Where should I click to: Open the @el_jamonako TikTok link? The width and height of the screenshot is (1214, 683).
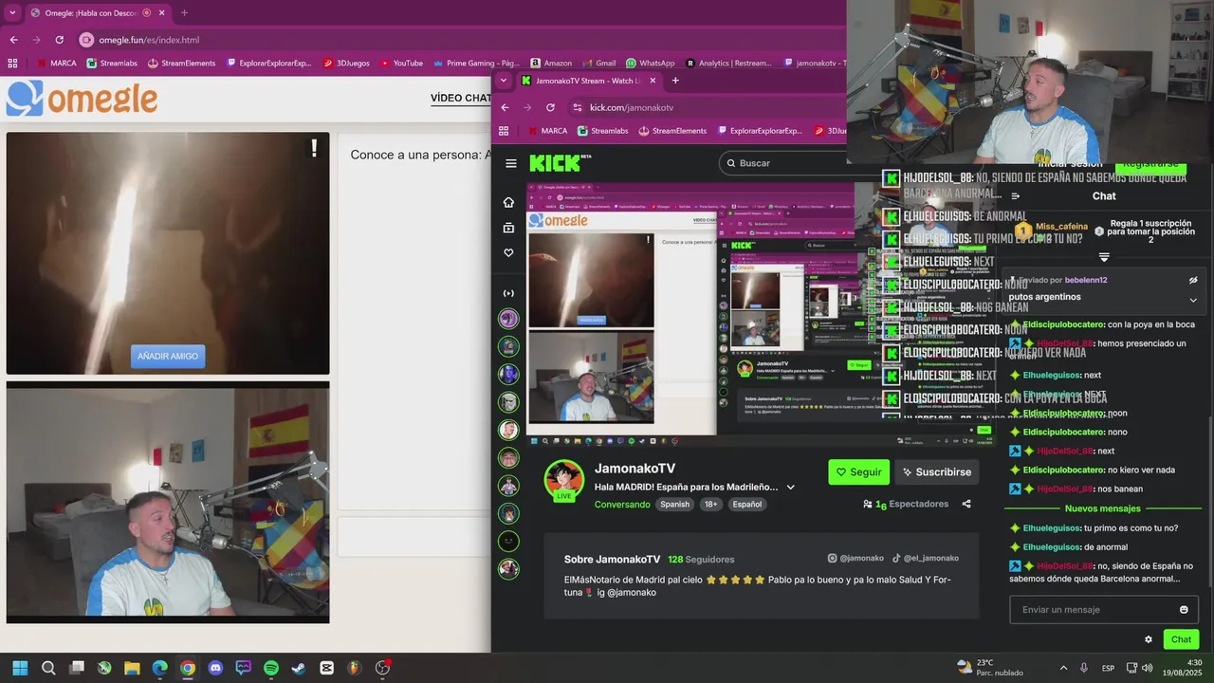[925, 559]
